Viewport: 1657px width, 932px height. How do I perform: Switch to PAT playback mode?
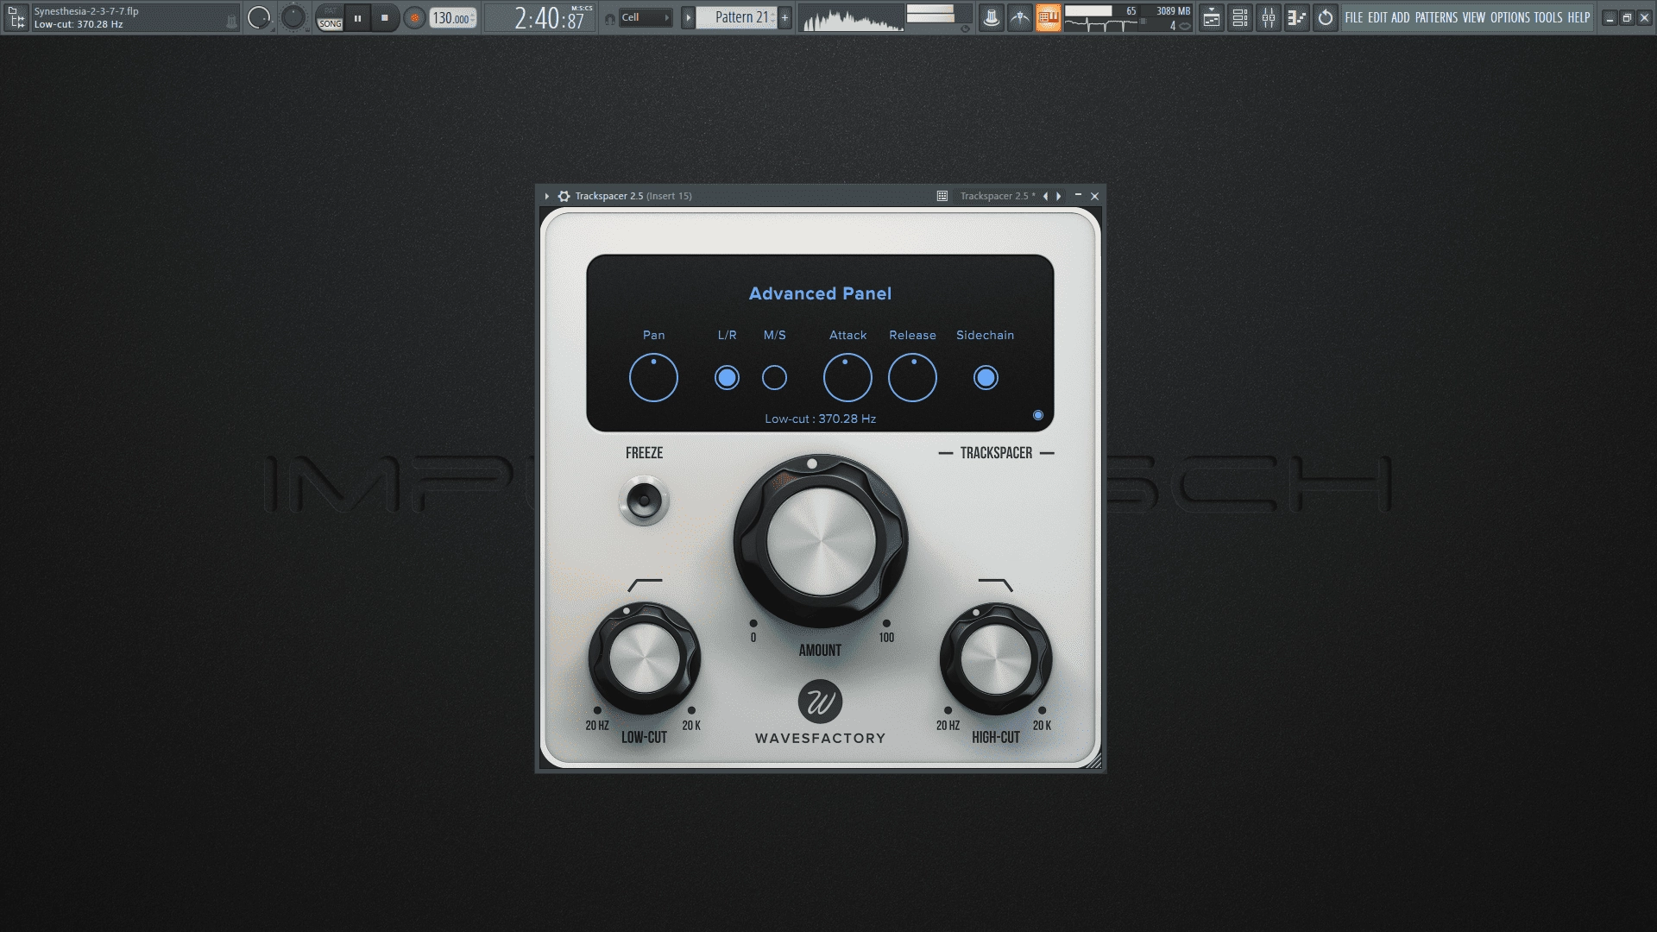point(331,11)
